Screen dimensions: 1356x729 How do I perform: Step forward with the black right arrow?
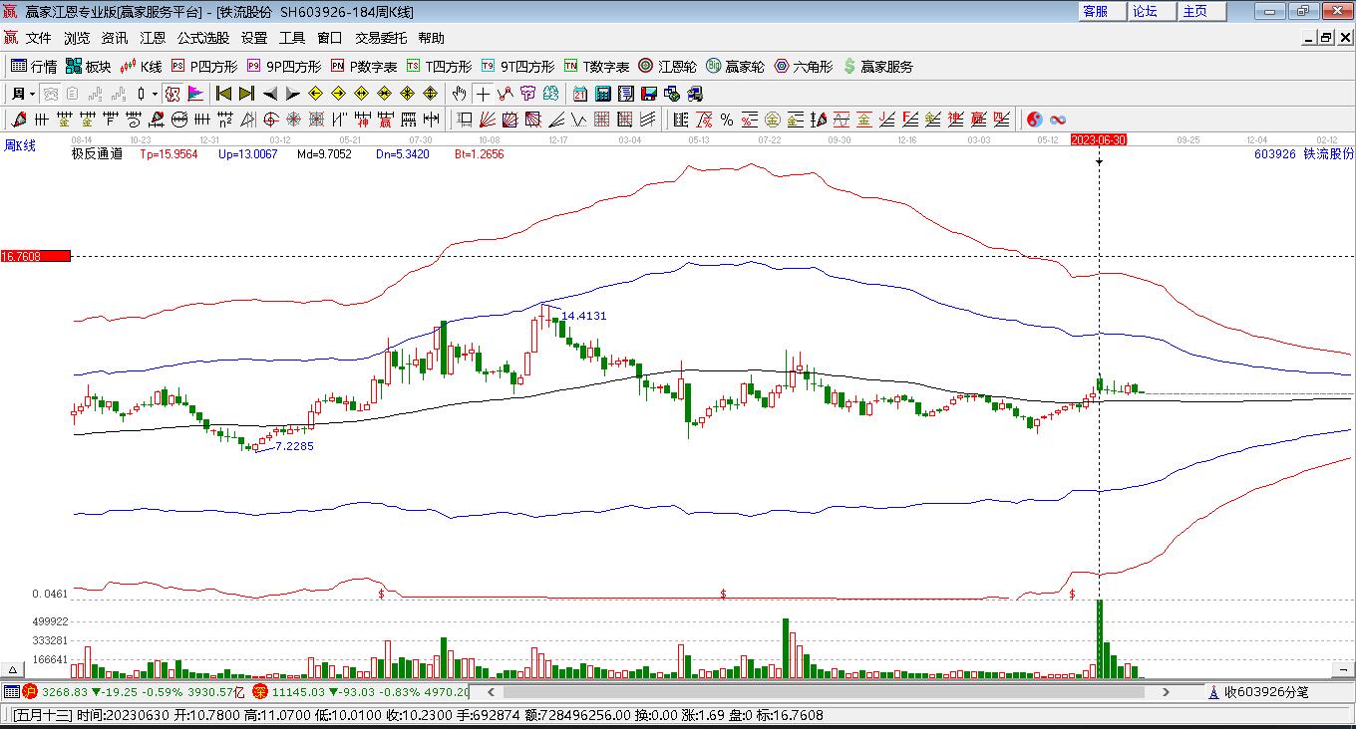(x=292, y=94)
